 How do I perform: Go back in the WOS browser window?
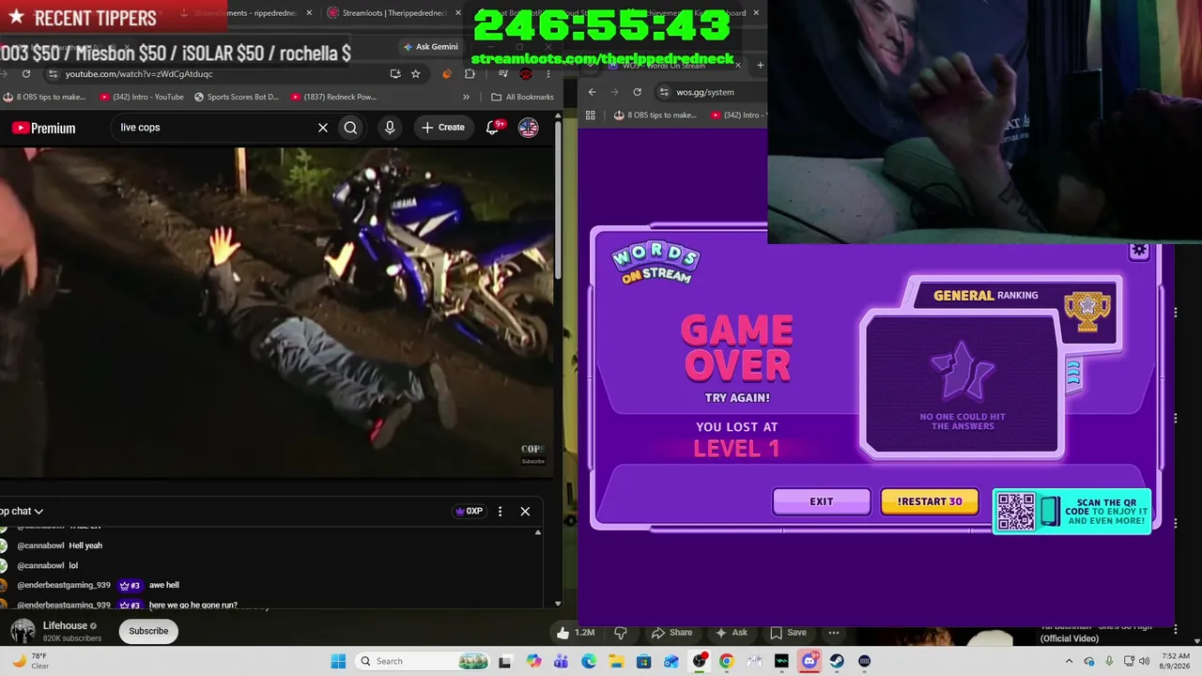coord(592,92)
